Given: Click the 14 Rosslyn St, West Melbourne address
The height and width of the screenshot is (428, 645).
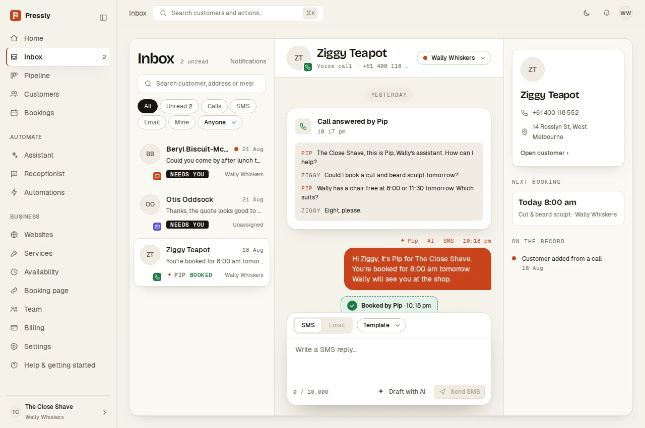Looking at the screenshot, I should click(560, 132).
